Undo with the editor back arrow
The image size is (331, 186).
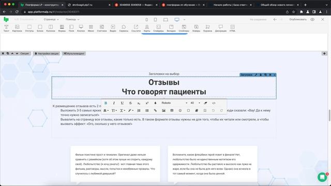click(275, 20)
